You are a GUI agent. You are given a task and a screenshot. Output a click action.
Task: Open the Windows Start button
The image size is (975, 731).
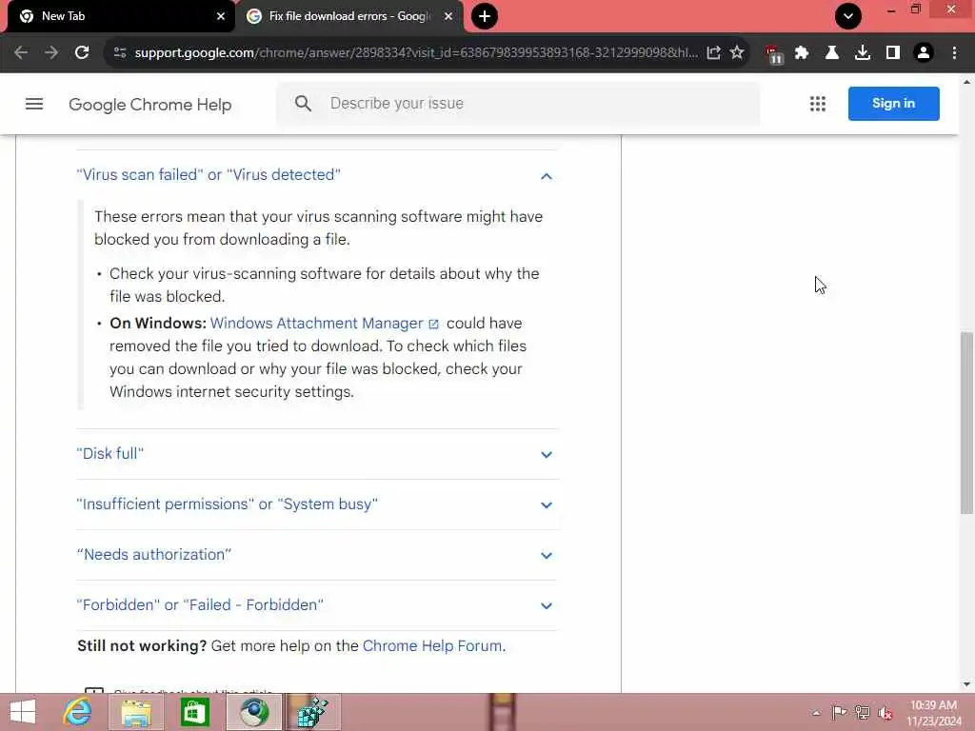pyautogui.click(x=23, y=712)
